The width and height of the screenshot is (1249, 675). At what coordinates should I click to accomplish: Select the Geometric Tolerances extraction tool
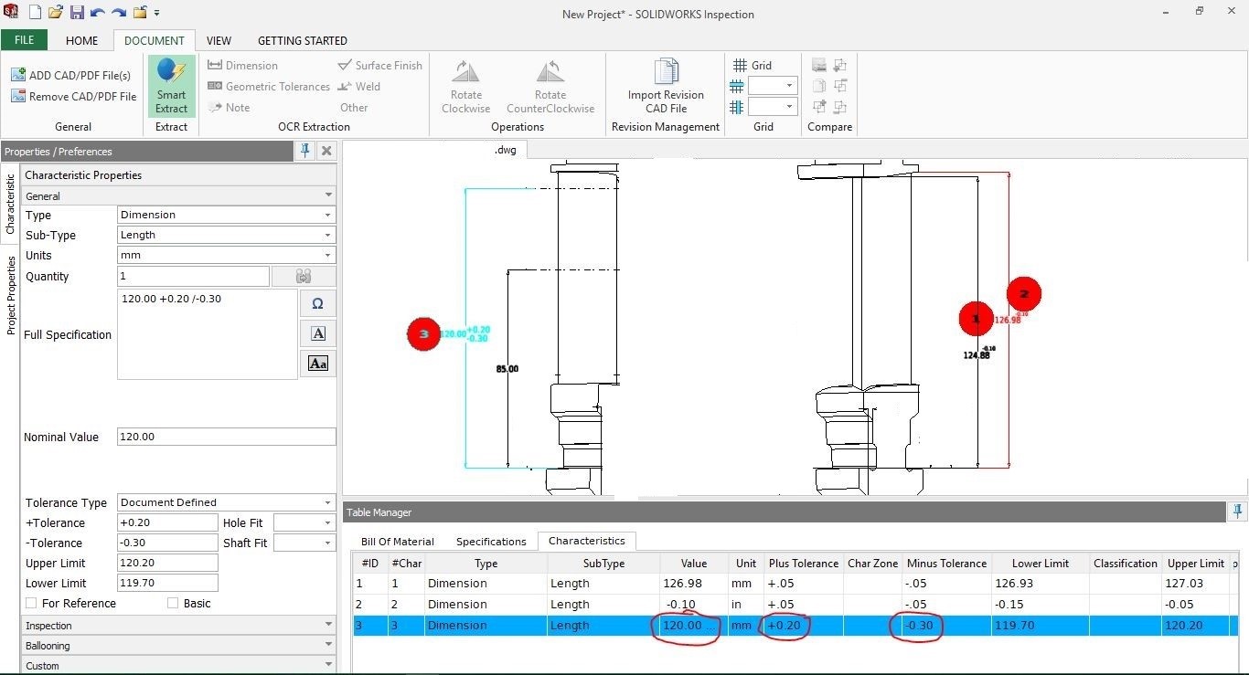tap(269, 86)
